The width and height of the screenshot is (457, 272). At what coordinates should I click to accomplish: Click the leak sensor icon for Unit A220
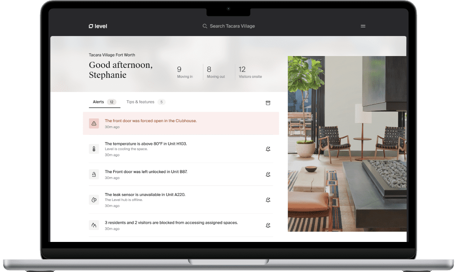tap(94, 200)
